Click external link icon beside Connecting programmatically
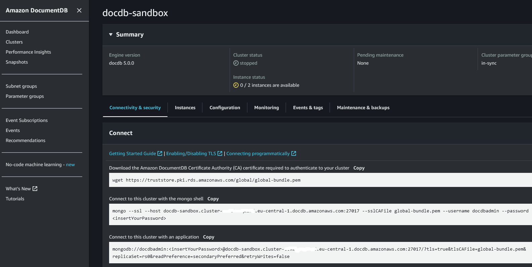Viewport: 532px width, 267px height. (294, 153)
